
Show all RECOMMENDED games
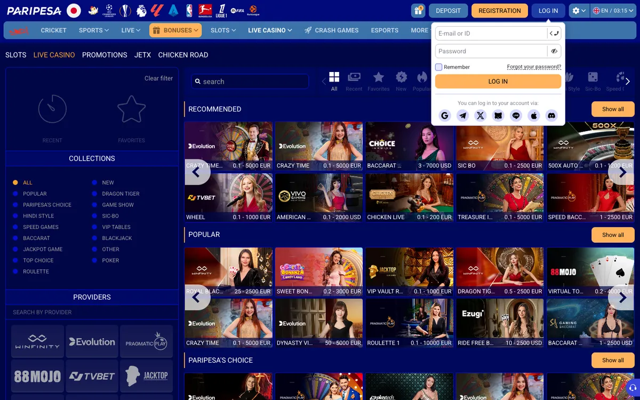[613, 109]
